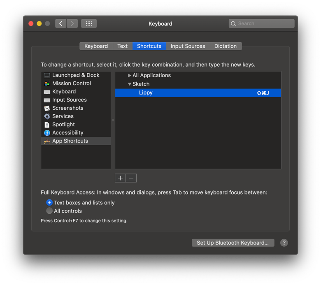Click the Mission Control icon in sidebar
Screen dimensions: 321x285
47,83
